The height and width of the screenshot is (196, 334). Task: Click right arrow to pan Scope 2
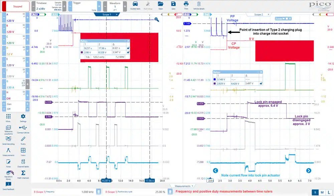(309, 170)
